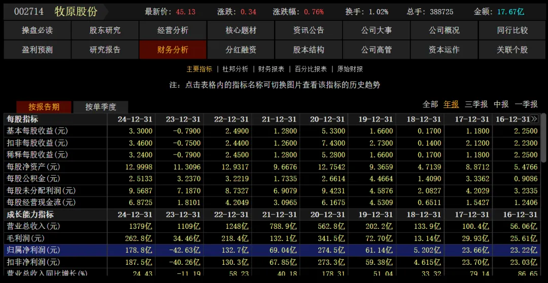Open the 资讯公告 tab
Image resolution: width=548 pixels, height=283 pixels.
[x=309, y=30]
